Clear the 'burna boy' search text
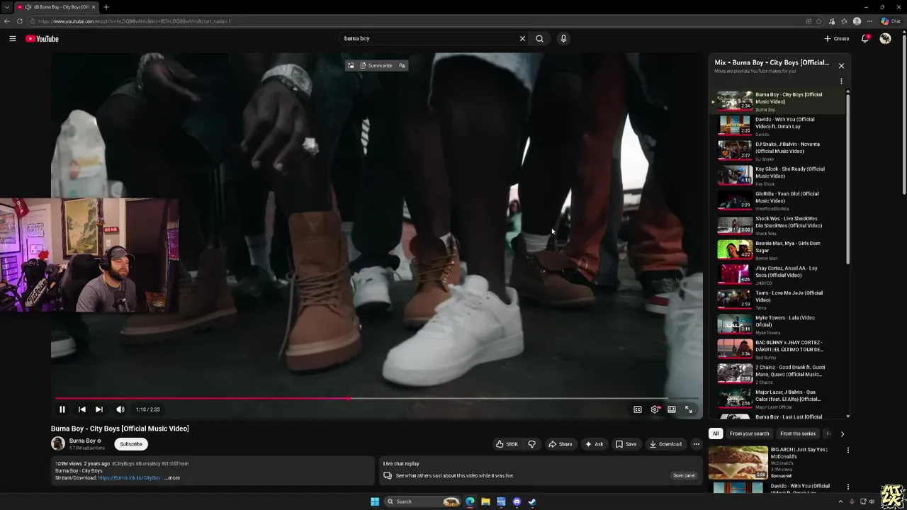This screenshot has height=510, width=907. click(x=522, y=38)
